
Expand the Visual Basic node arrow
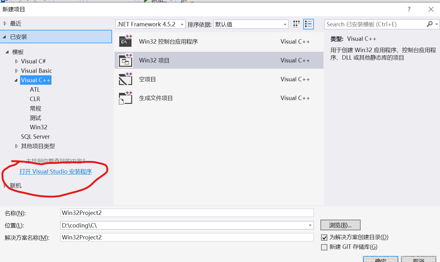(x=17, y=71)
